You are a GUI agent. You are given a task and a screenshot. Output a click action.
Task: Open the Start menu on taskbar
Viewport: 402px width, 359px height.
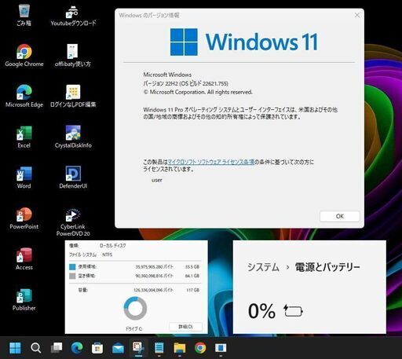[x=15, y=348]
